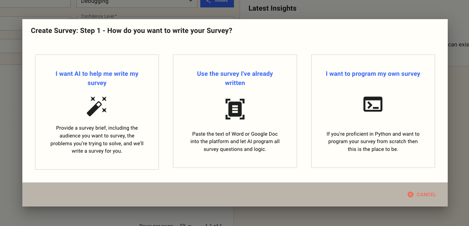Click the document scan icon
This screenshot has width=469, height=226.
235,109
